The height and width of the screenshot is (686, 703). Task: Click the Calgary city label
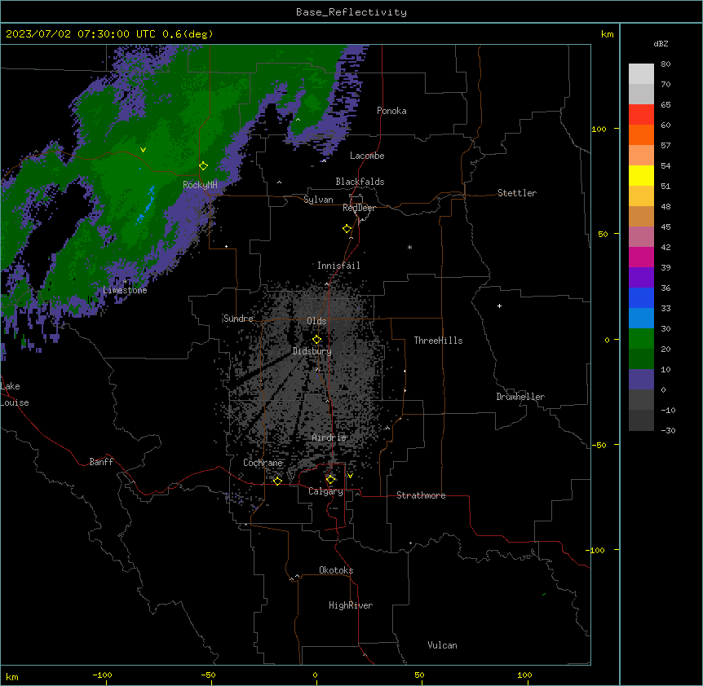click(325, 491)
